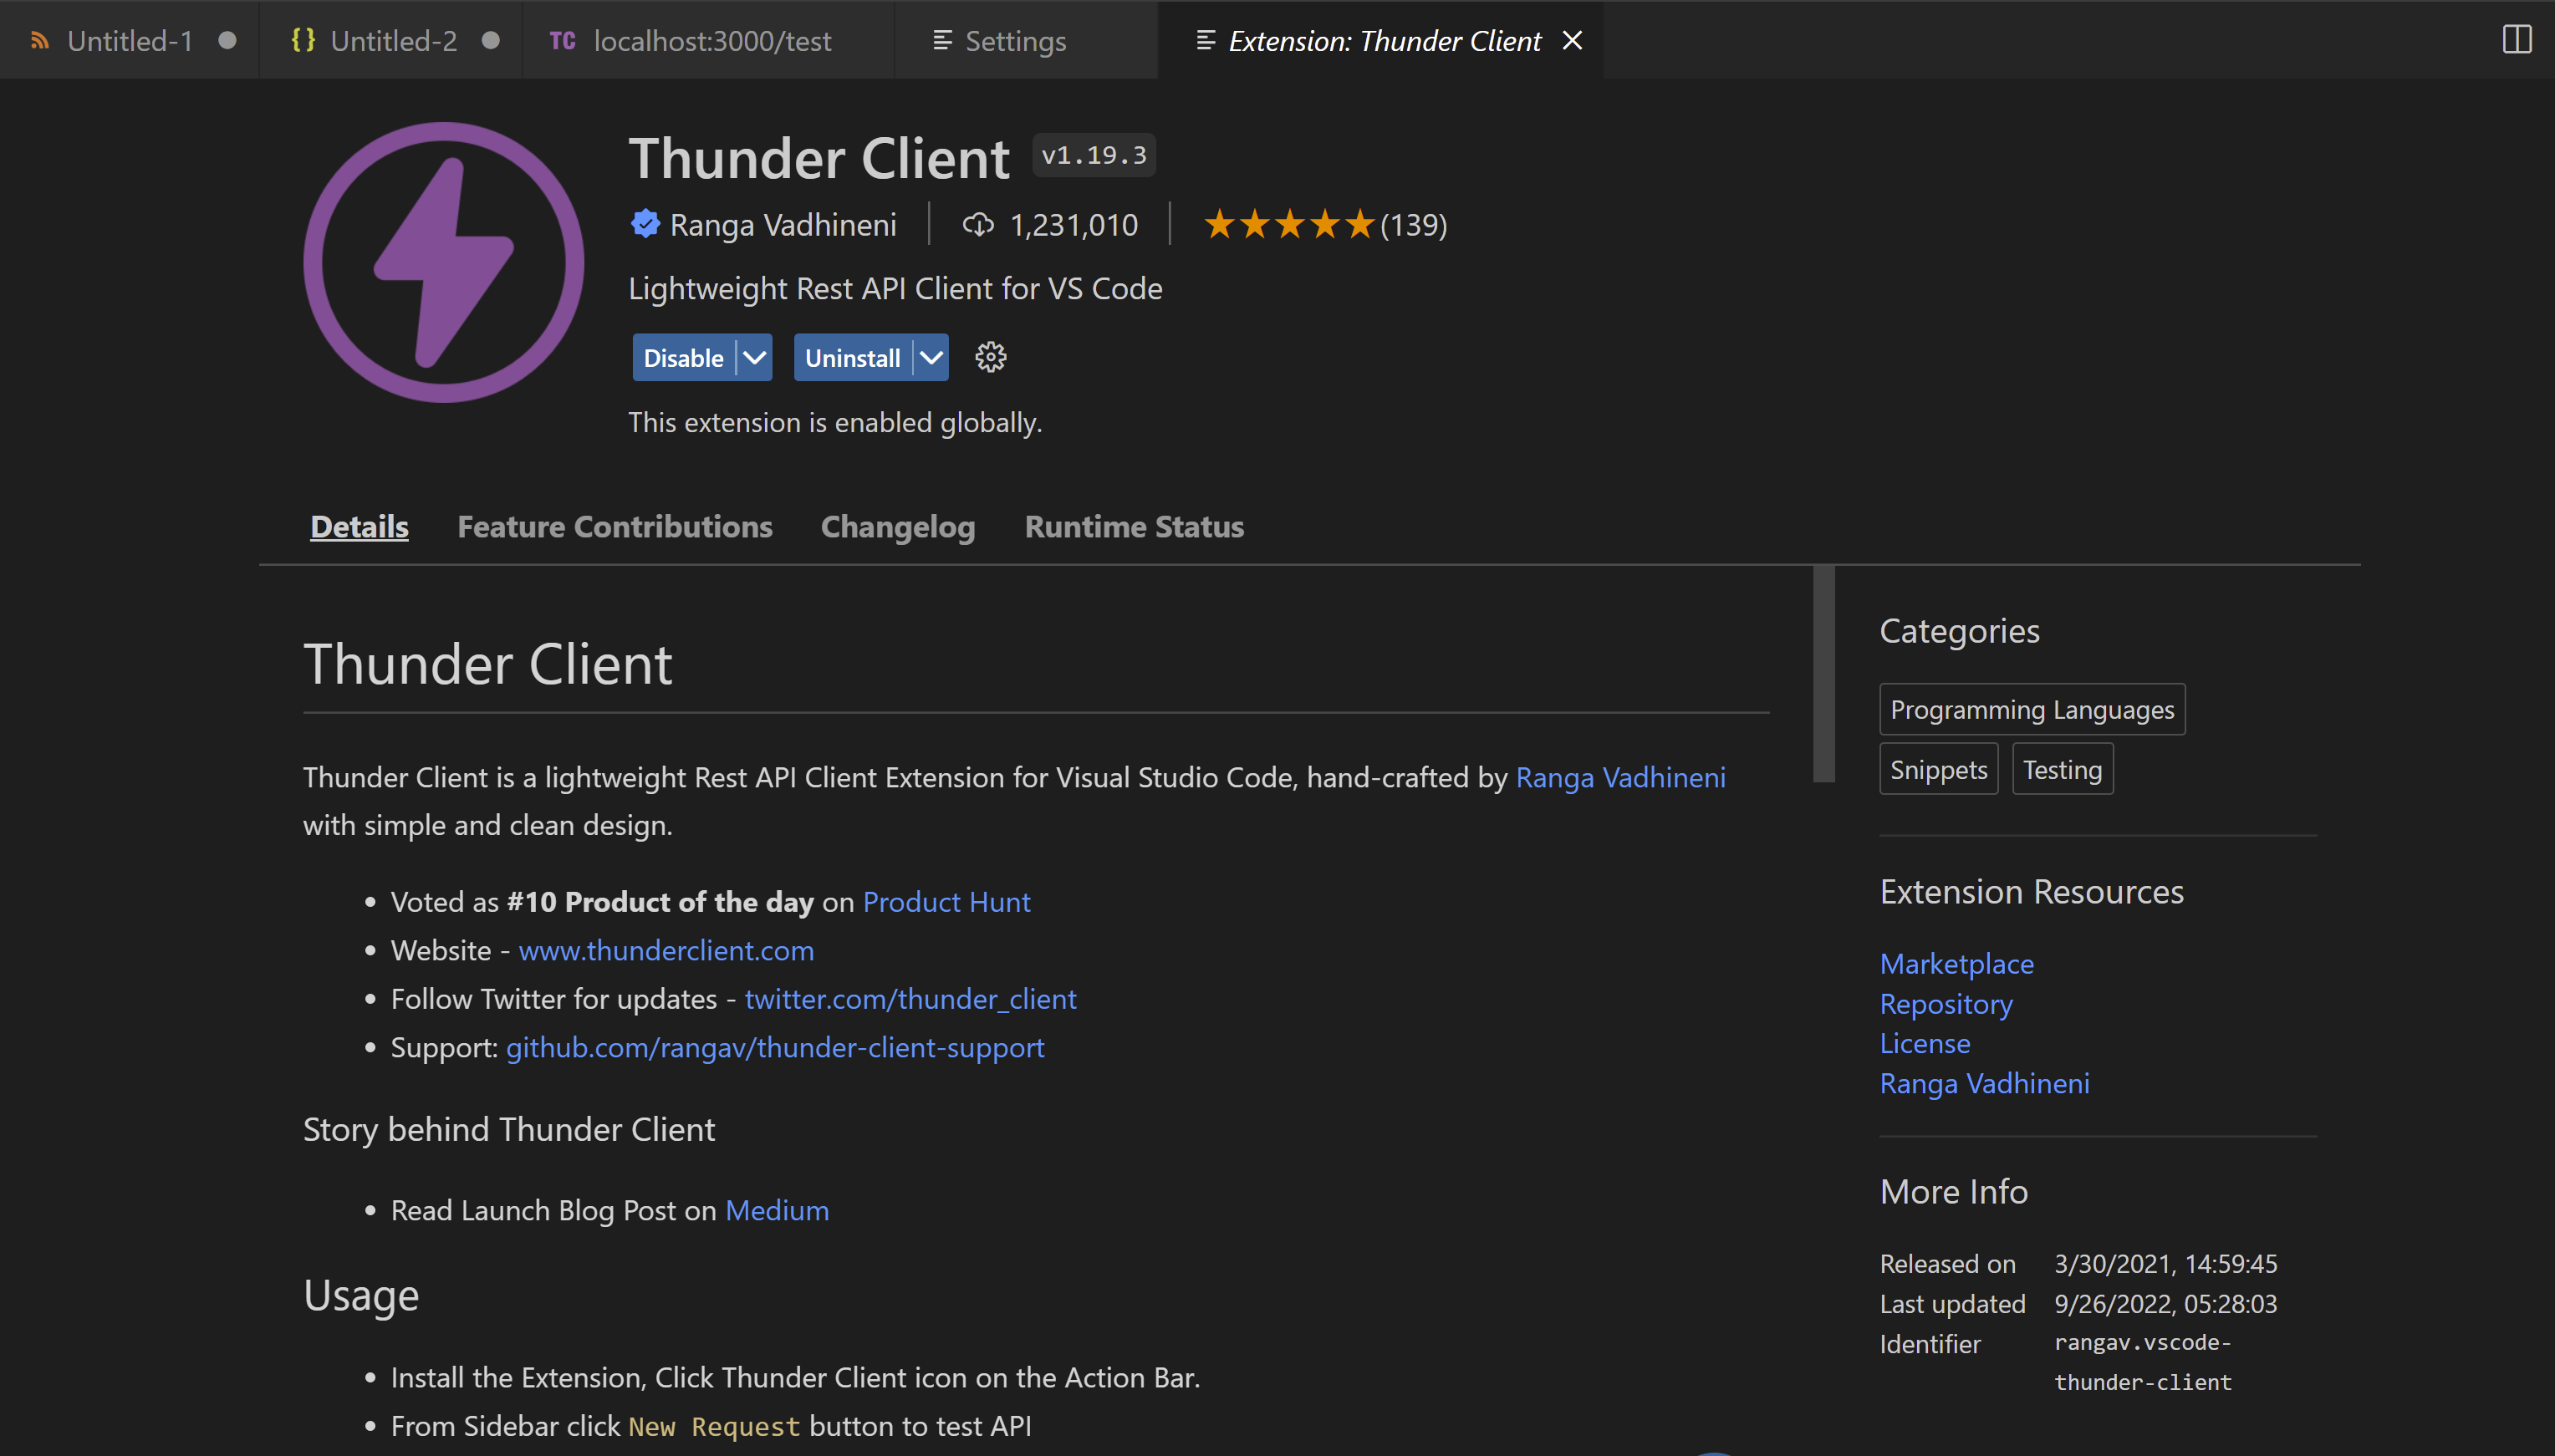
Task: Click the verified publisher badge beside Ranga Vadhineni
Action: coord(645,224)
